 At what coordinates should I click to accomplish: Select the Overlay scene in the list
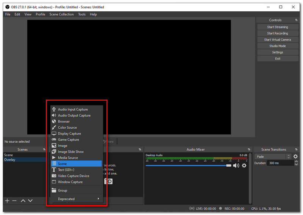point(10,160)
